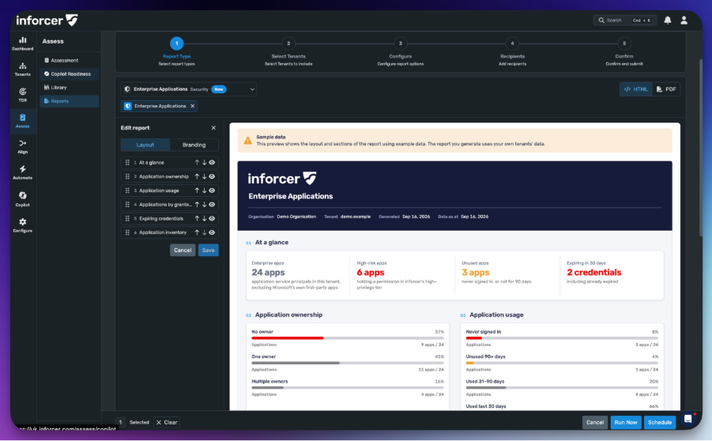Screen dimensions: 712x441
Task: Toggle visibility of Applications by granted section
Action: pyautogui.click(x=212, y=205)
